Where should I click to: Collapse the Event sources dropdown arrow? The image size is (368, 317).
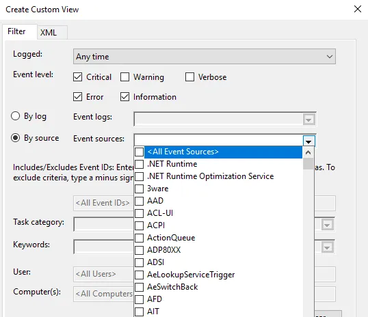[x=308, y=141]
